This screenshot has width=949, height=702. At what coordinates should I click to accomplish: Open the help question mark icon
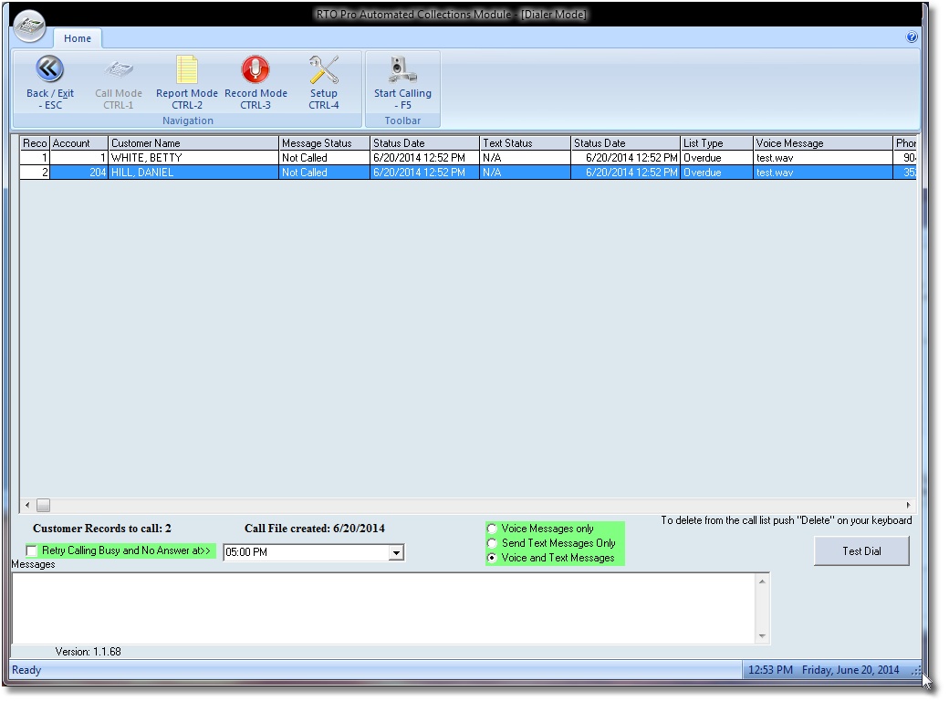(911, 38)
